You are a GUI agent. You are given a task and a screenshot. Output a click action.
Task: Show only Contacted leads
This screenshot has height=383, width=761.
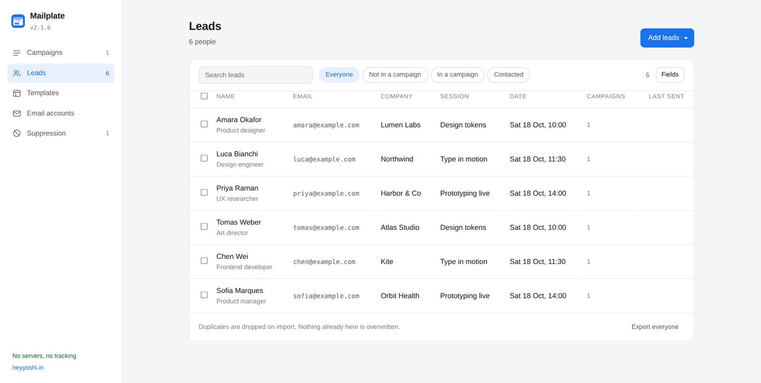click(508, 75)
